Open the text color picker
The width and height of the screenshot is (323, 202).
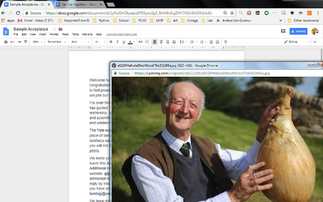(130, 41)
